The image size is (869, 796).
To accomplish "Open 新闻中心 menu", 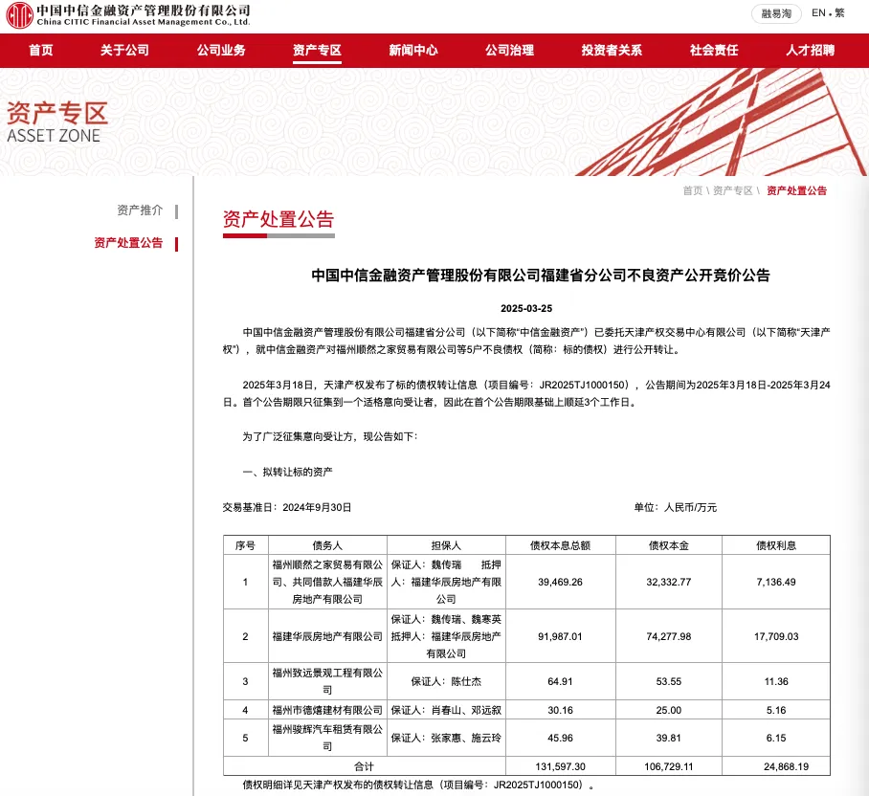I will pos(412,51).
